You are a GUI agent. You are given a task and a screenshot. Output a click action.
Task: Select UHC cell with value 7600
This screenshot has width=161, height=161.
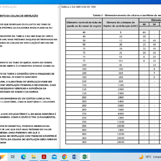(x=120, y=110)
